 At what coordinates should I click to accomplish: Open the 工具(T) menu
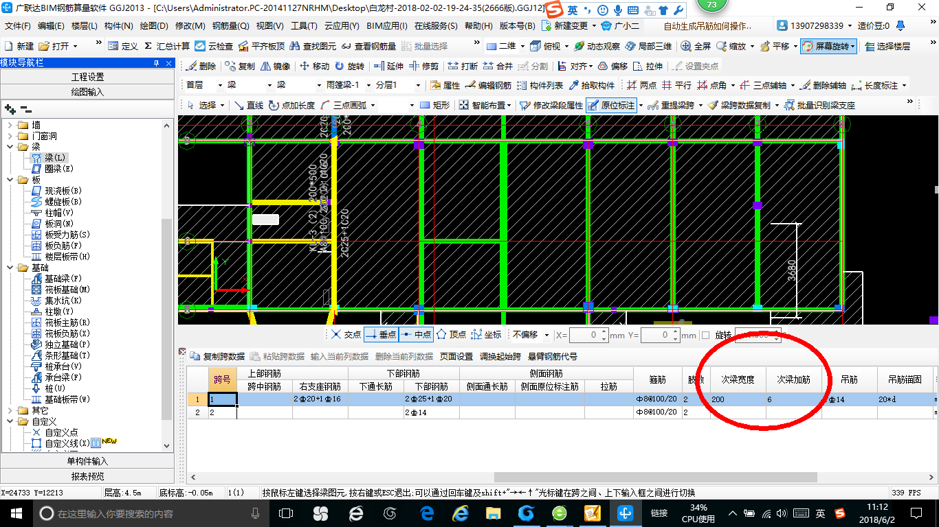[x=304, y=26]
